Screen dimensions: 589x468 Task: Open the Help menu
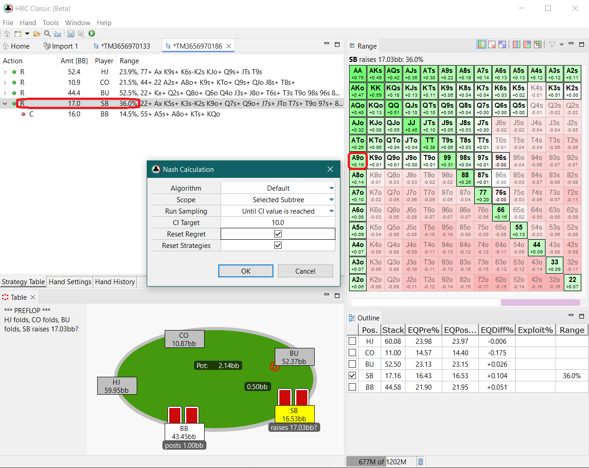[104, 22]
